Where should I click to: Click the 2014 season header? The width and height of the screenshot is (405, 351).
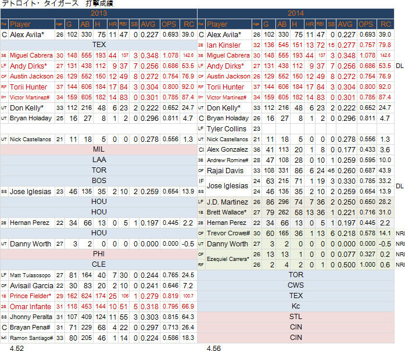[296, 13]
